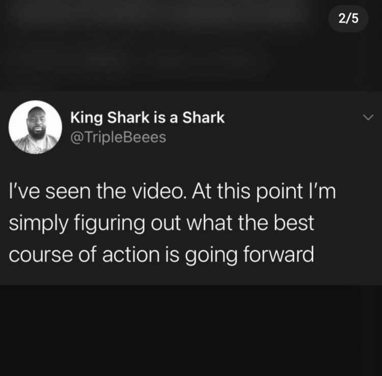Select the tweet text starting "I've seen the video"
Image resolution: width=382 pixels, height=376 pixels.
(172, 222)
